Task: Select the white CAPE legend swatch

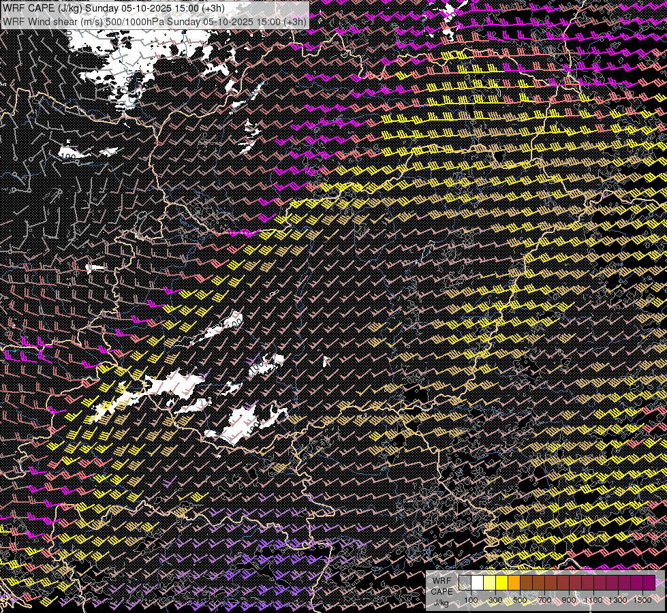Action: [478, 583]
